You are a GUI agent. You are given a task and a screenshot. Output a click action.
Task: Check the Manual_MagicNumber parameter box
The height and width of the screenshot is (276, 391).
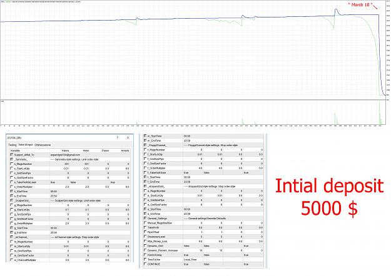click(x=145, y=223)
